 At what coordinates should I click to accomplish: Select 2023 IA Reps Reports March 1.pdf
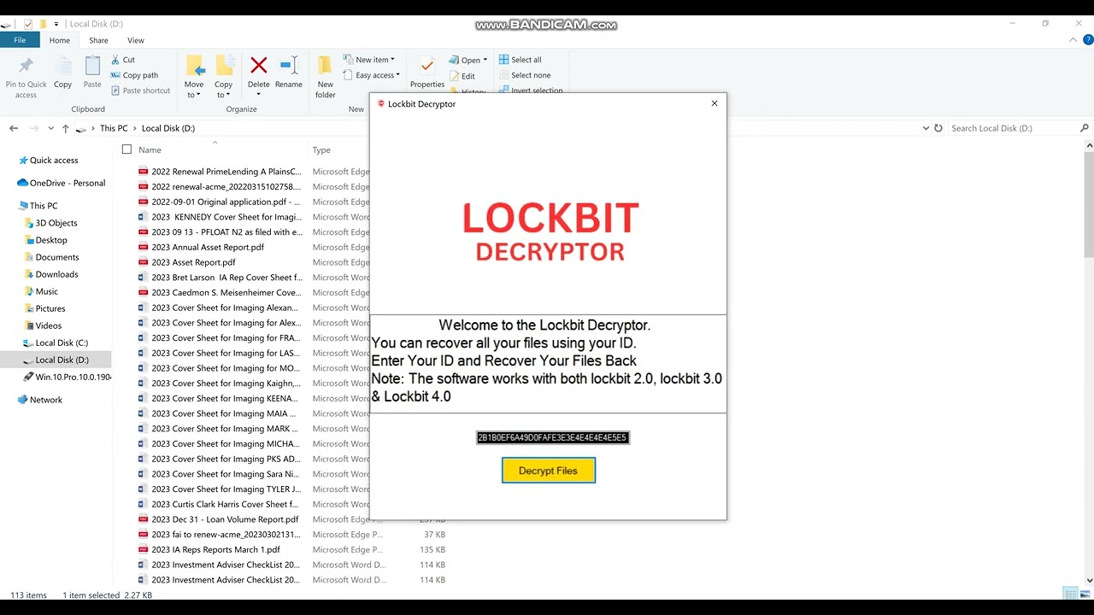pos(215,550)
